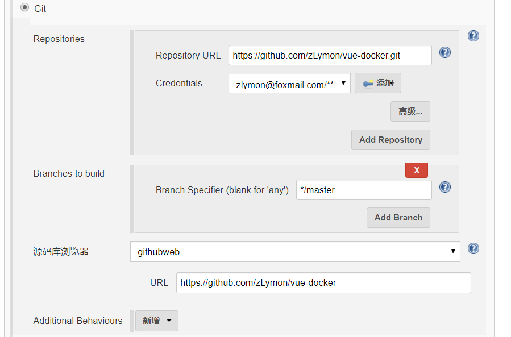The height and width of the screenshot is (337, 511).
Task: Click the Repositories section label
Action: pyautogui.click(x=59, y=39)
